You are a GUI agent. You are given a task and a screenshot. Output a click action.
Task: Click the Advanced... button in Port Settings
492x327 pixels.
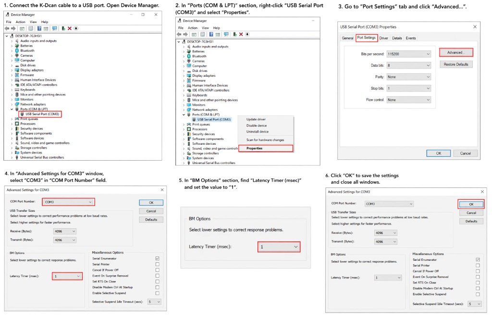pos(456,53)
